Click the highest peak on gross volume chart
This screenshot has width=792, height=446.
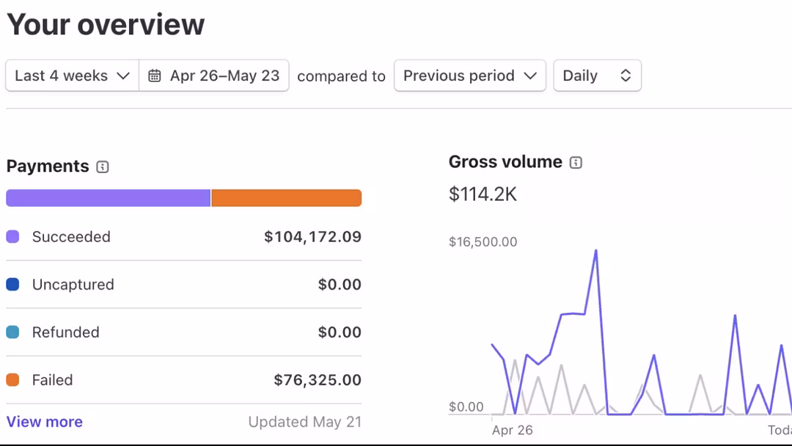595,251
